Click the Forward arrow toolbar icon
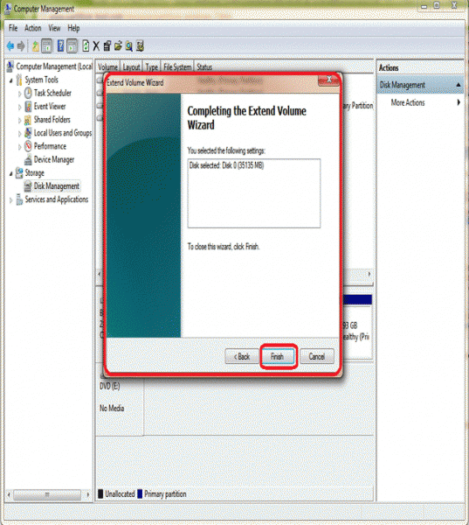 tap(21, 45)
